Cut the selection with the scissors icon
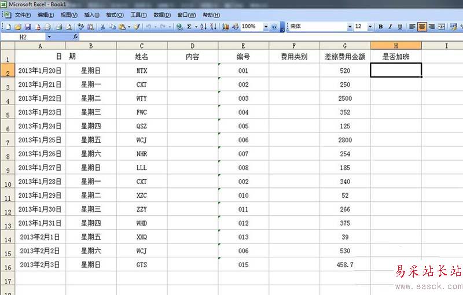 102,27
